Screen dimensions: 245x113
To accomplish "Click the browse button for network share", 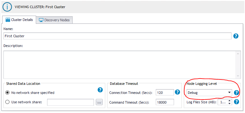I will (99, 102).
